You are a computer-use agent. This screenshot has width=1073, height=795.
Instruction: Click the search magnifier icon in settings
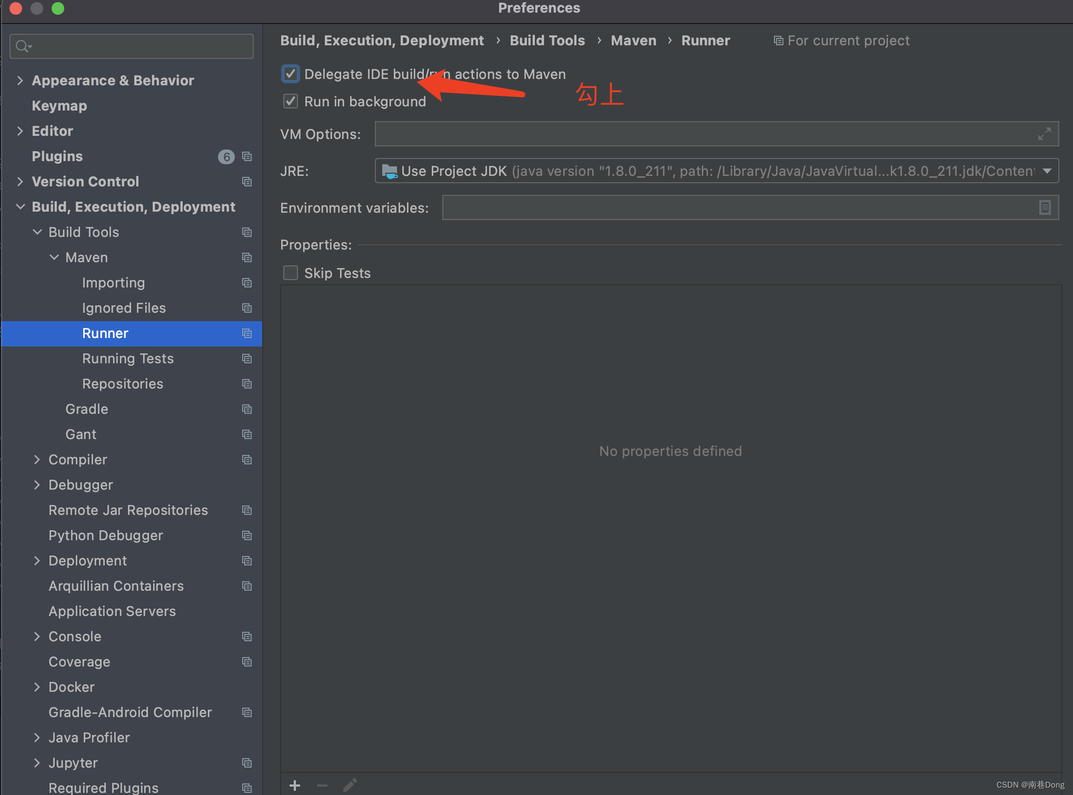[22, 46]
